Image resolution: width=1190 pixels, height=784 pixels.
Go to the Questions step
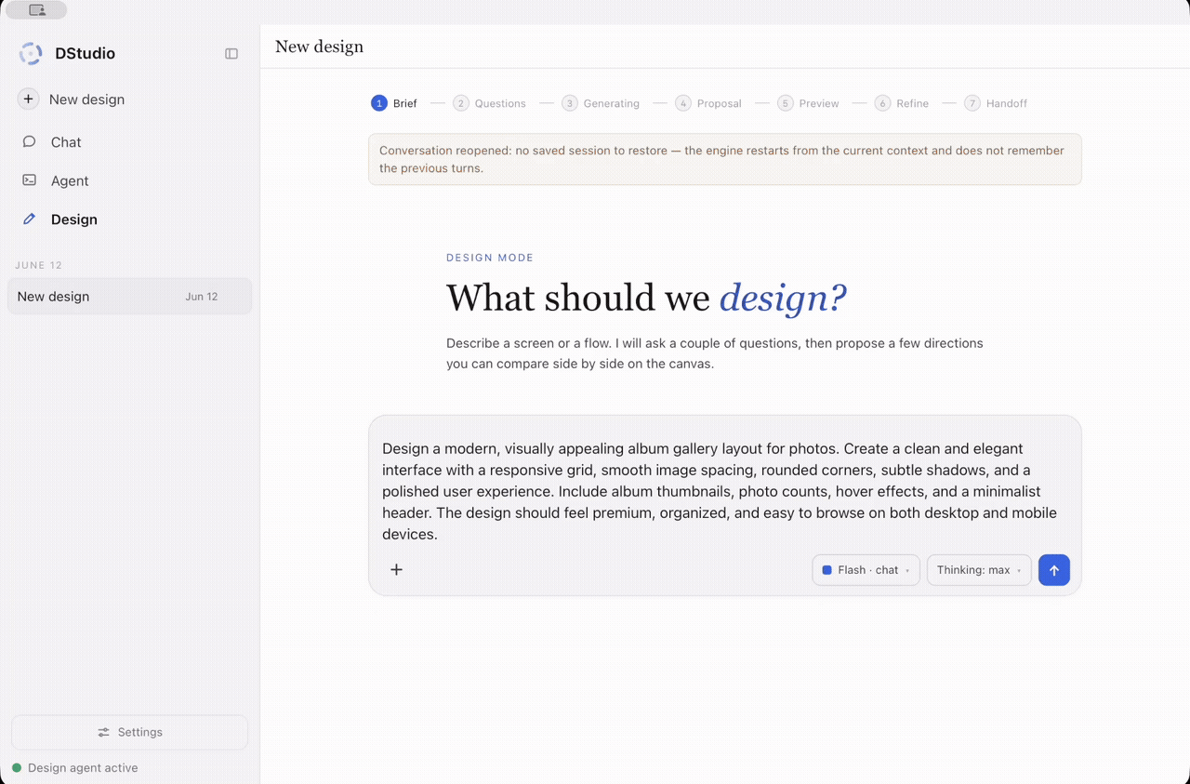pyautogui.click(x=489, y=103)
